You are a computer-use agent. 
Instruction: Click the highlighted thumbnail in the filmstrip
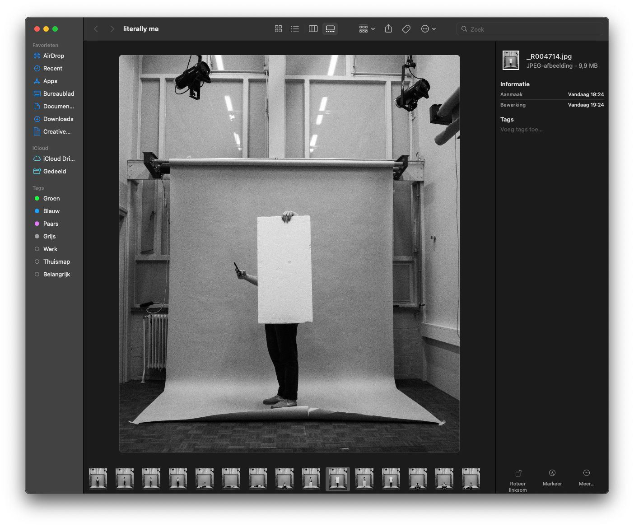pos(338,479)
